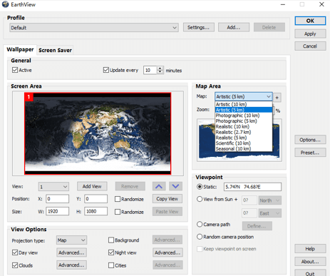Enable Randomize for Position
The width and height of the screenshot is (330, 276).
pyautogui.click(x=118, y=199)
